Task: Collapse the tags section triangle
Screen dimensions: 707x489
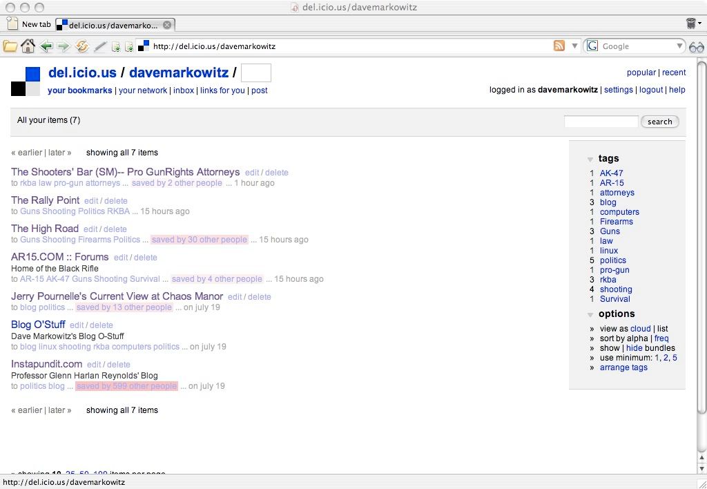Action: point(590,160)
